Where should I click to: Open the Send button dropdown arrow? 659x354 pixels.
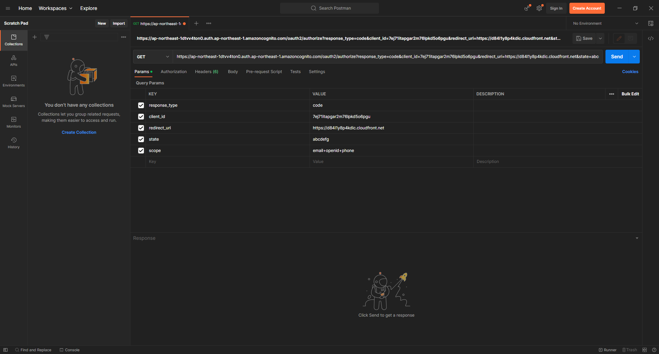pos(634,57)
